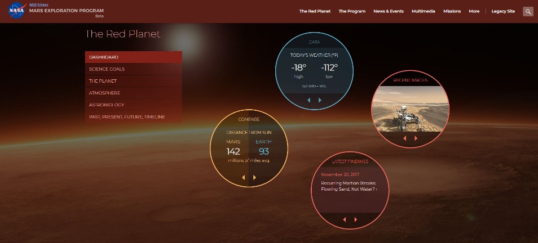Select Astrobiology in side menu
Image resolution: width=538 pixels, height=243 pixels.
[134, 105]
